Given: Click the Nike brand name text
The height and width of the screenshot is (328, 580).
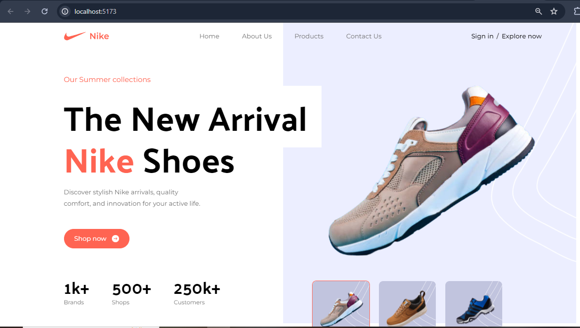Looking at the screenshot, I should coord(99,36).
